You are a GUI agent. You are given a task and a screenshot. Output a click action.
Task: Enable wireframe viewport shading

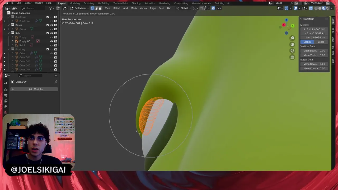click(x=316, y=8)
